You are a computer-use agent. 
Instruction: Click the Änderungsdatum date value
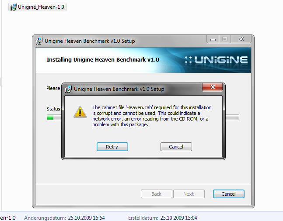tap(86, 218)
